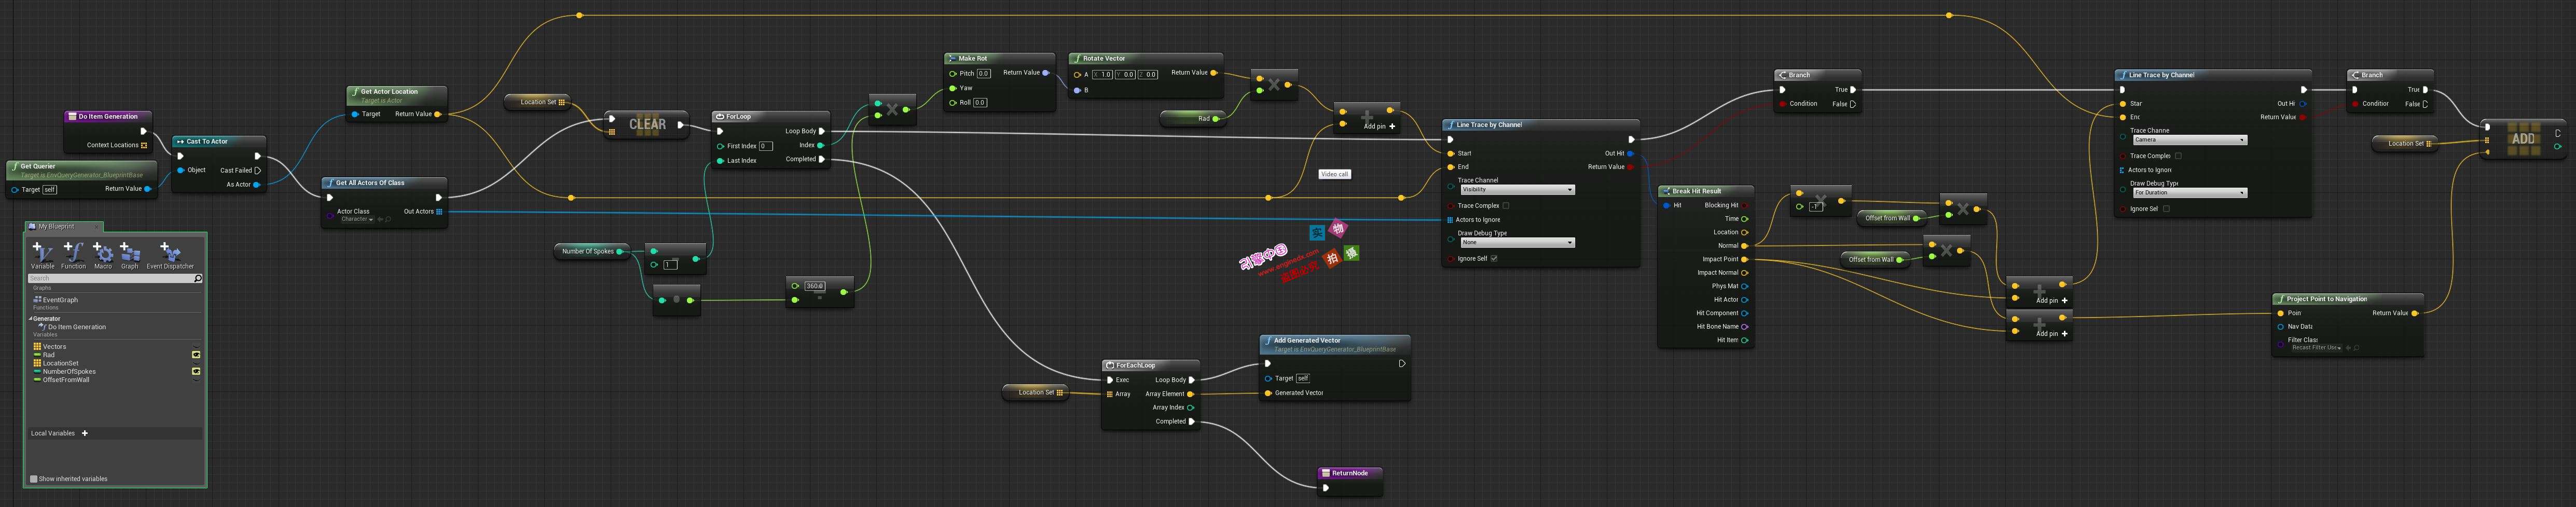Select the Make Rot node title

(973, 59)
